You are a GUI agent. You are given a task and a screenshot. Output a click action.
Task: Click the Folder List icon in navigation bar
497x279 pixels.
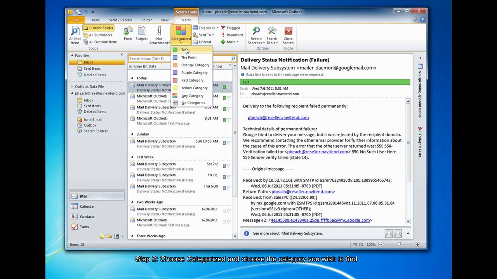[x=109, y=236]
